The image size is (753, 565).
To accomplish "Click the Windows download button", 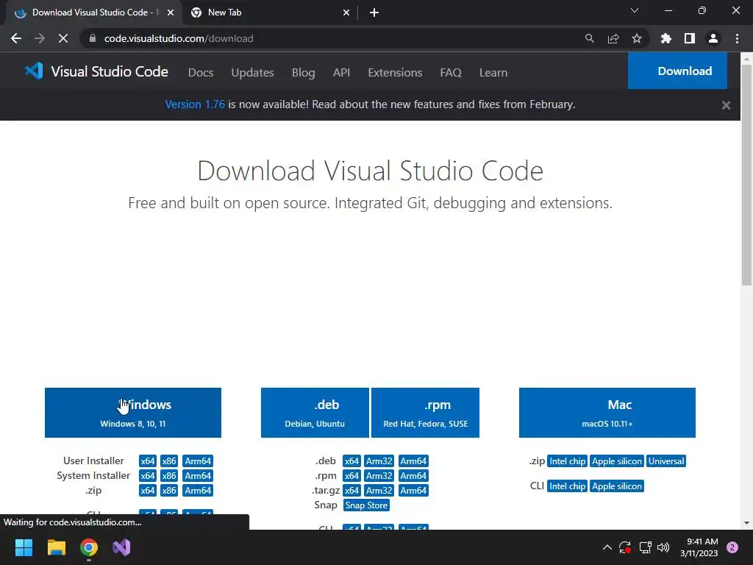I will (x=133, y=413).
